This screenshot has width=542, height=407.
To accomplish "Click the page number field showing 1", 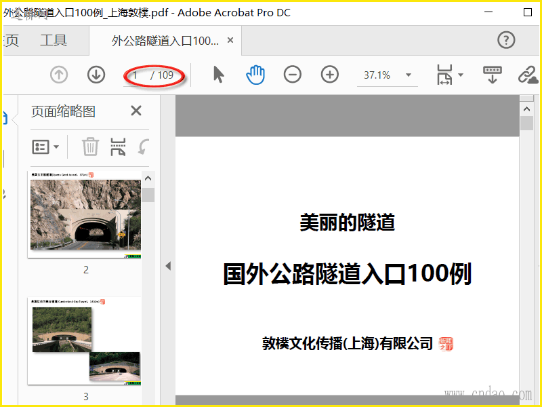I will point(135,75).
